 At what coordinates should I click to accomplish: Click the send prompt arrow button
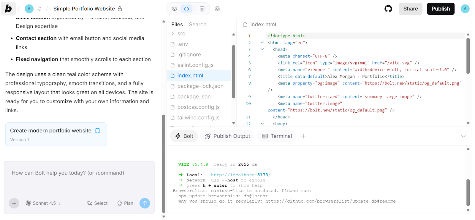click(x=145, y=203)
